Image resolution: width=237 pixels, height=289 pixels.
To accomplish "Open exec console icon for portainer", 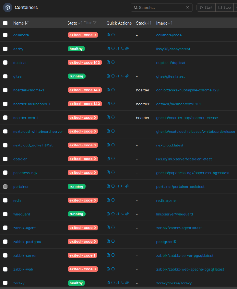I will point(122,186).
